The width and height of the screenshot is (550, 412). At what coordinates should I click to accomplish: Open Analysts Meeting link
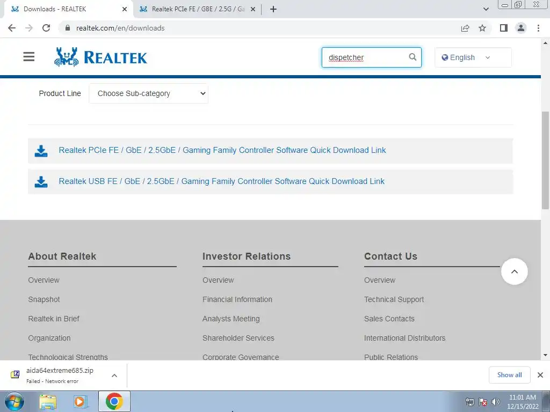[231, 319]
